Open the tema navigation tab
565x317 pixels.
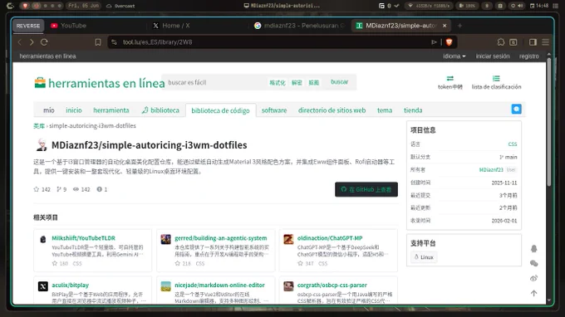click(x=385, y=110)
